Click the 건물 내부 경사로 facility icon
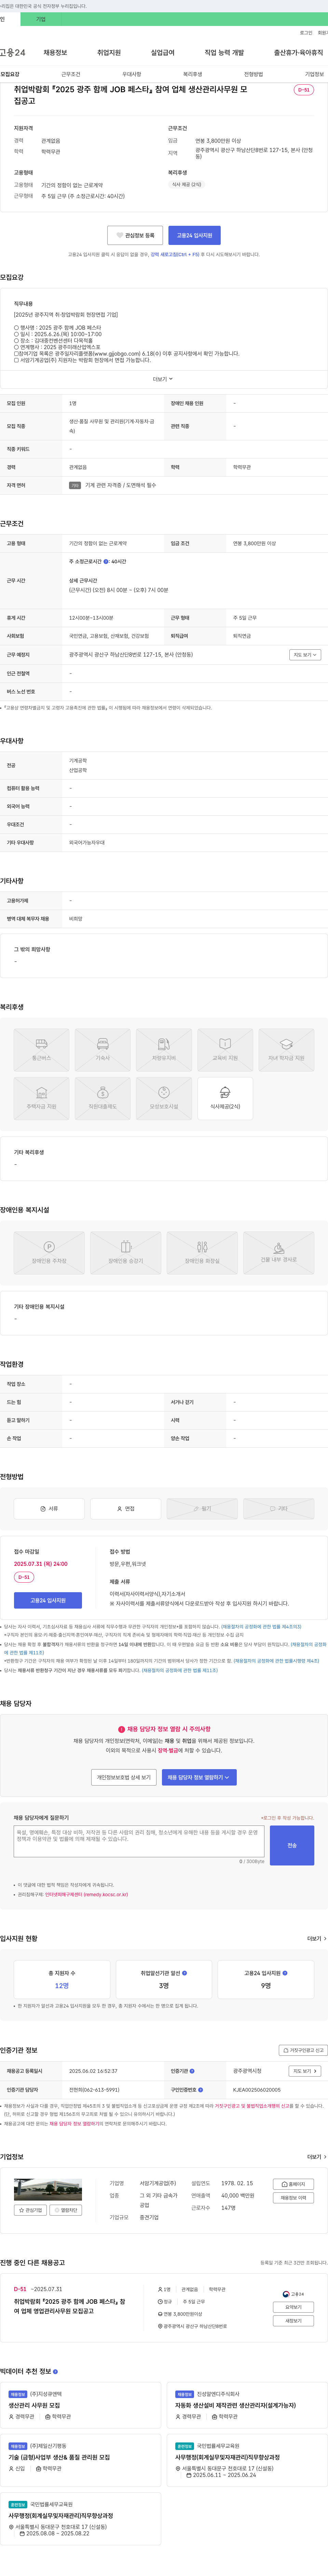Image resolution: width=328 pixels, height=2576 pixels. pyautogui.click(x=279, y=1253)
